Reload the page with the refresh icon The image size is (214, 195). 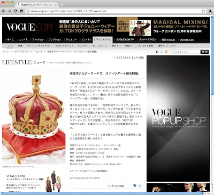click(16, 11)
